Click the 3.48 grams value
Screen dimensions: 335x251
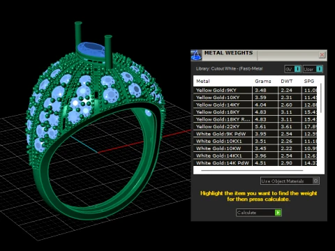260,90
